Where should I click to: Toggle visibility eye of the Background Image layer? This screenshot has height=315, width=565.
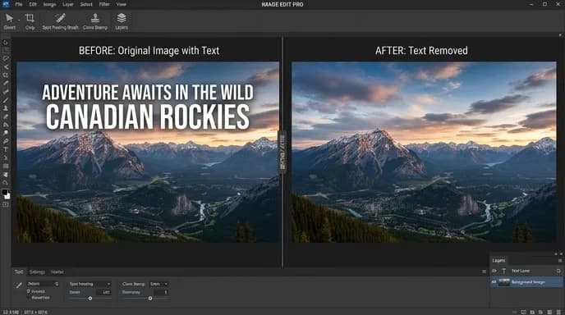(494, 282)
